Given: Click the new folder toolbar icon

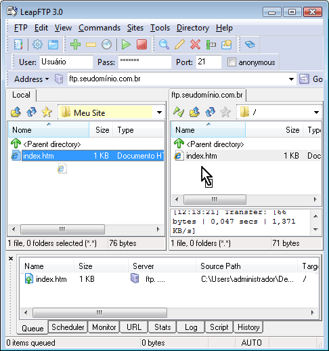Looking at the screenshot, I should [227, 44].
